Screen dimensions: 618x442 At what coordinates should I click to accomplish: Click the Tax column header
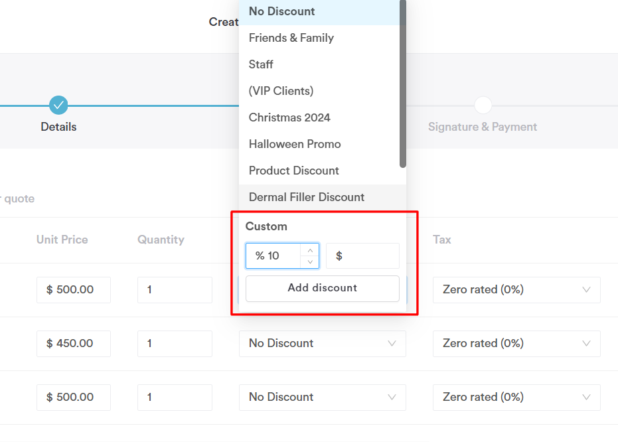pyautogui.click(x=442, y=240)
